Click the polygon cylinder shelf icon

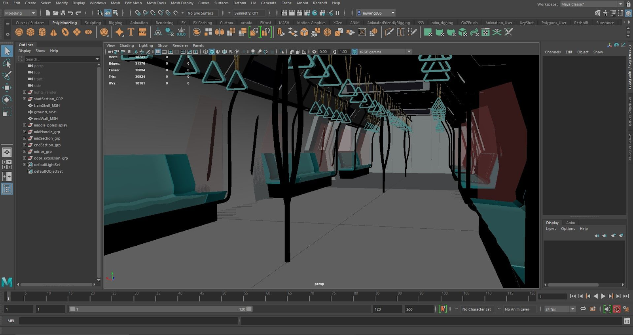click(x=42, y=32)
